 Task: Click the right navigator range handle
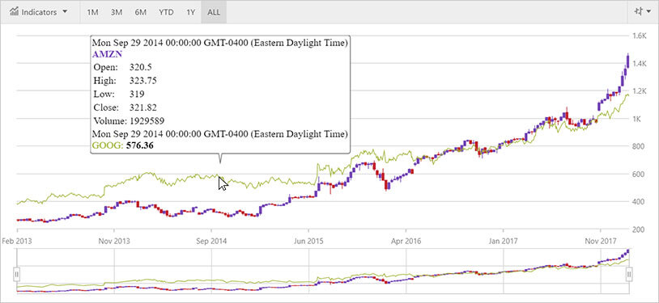click(629, 275)
